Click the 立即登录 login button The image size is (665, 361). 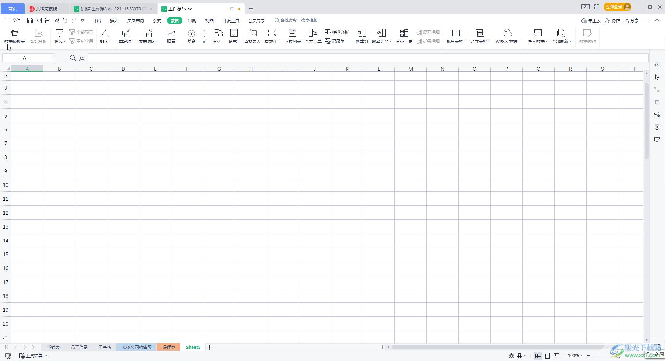(618, 7)
